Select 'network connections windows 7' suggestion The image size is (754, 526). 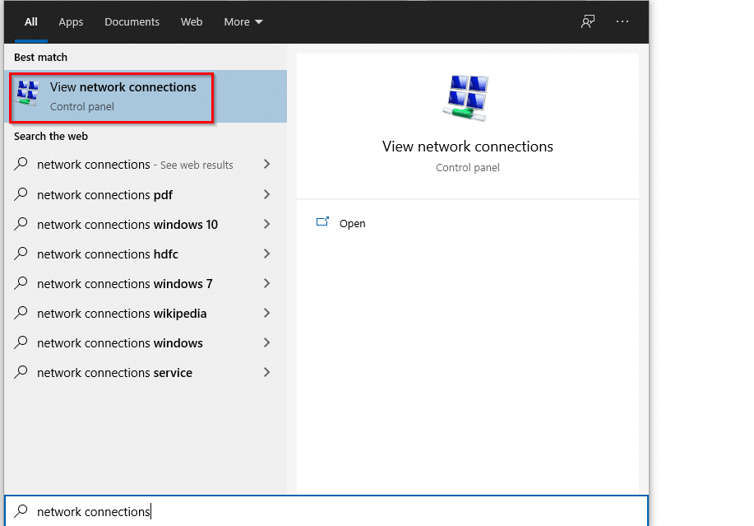coord(146,283)
